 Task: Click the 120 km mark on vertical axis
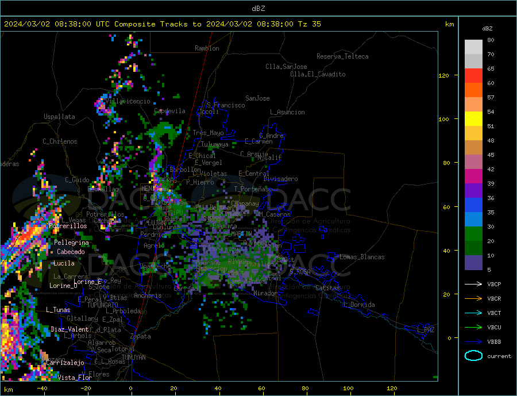pos(443,75)
